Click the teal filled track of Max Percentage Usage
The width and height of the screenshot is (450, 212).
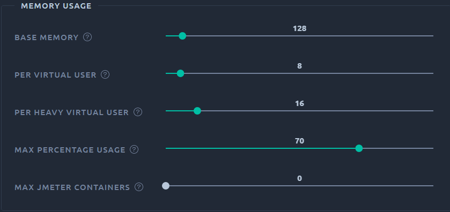coord(261,148)
